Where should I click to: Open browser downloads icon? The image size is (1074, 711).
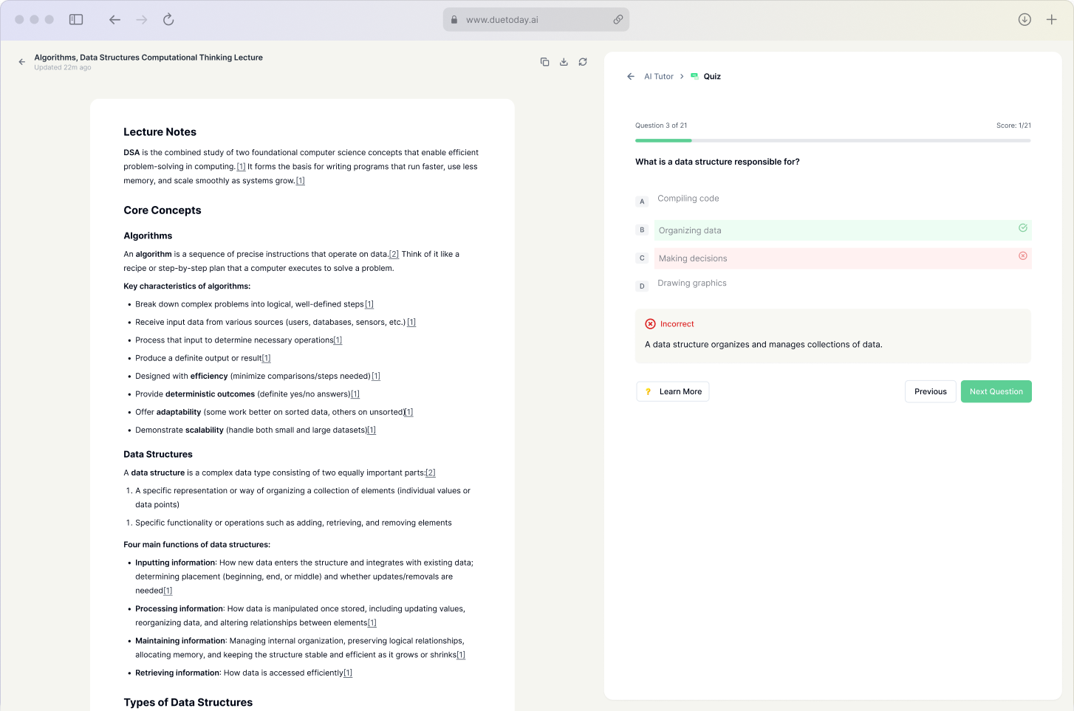tap(1025, 20)
